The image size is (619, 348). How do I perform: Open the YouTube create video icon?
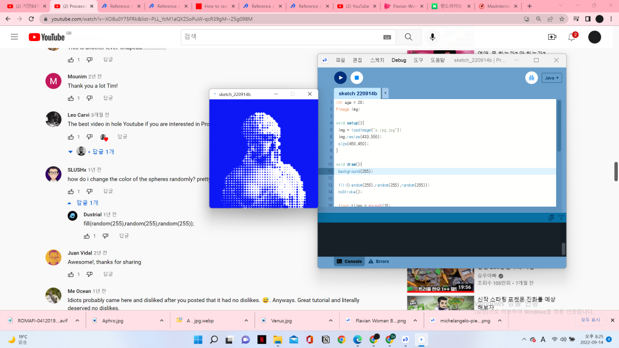click(553, 37)
